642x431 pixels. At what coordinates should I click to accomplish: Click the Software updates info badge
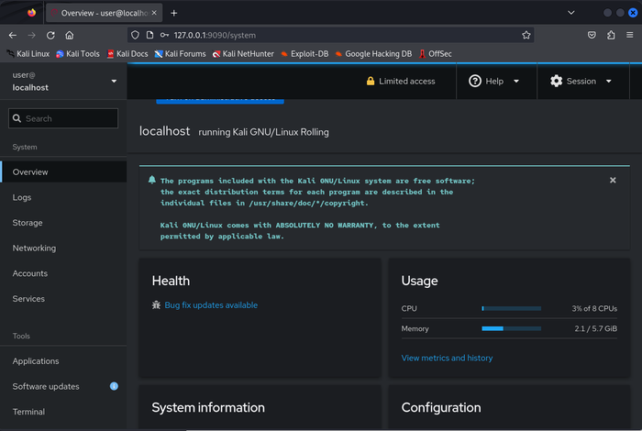(114, 387)
